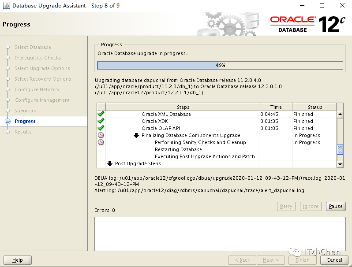Click the disabled Retry button
Viewport: 352px width, 267px height.
pyautogui.click(x=286, y=206)
